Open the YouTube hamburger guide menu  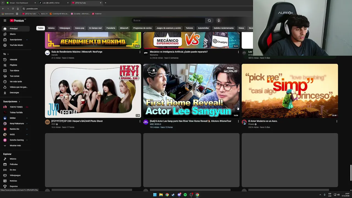coord(5,20)
